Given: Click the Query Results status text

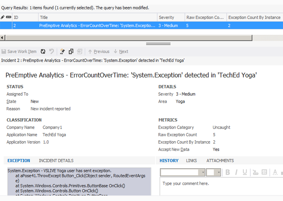Looking at the screenshot, I should 75,8.
